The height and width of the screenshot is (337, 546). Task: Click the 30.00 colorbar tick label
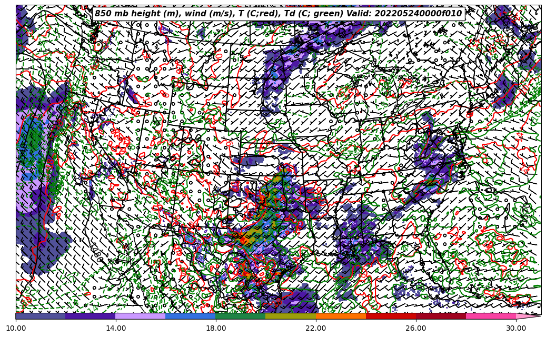tap(516, 329)
